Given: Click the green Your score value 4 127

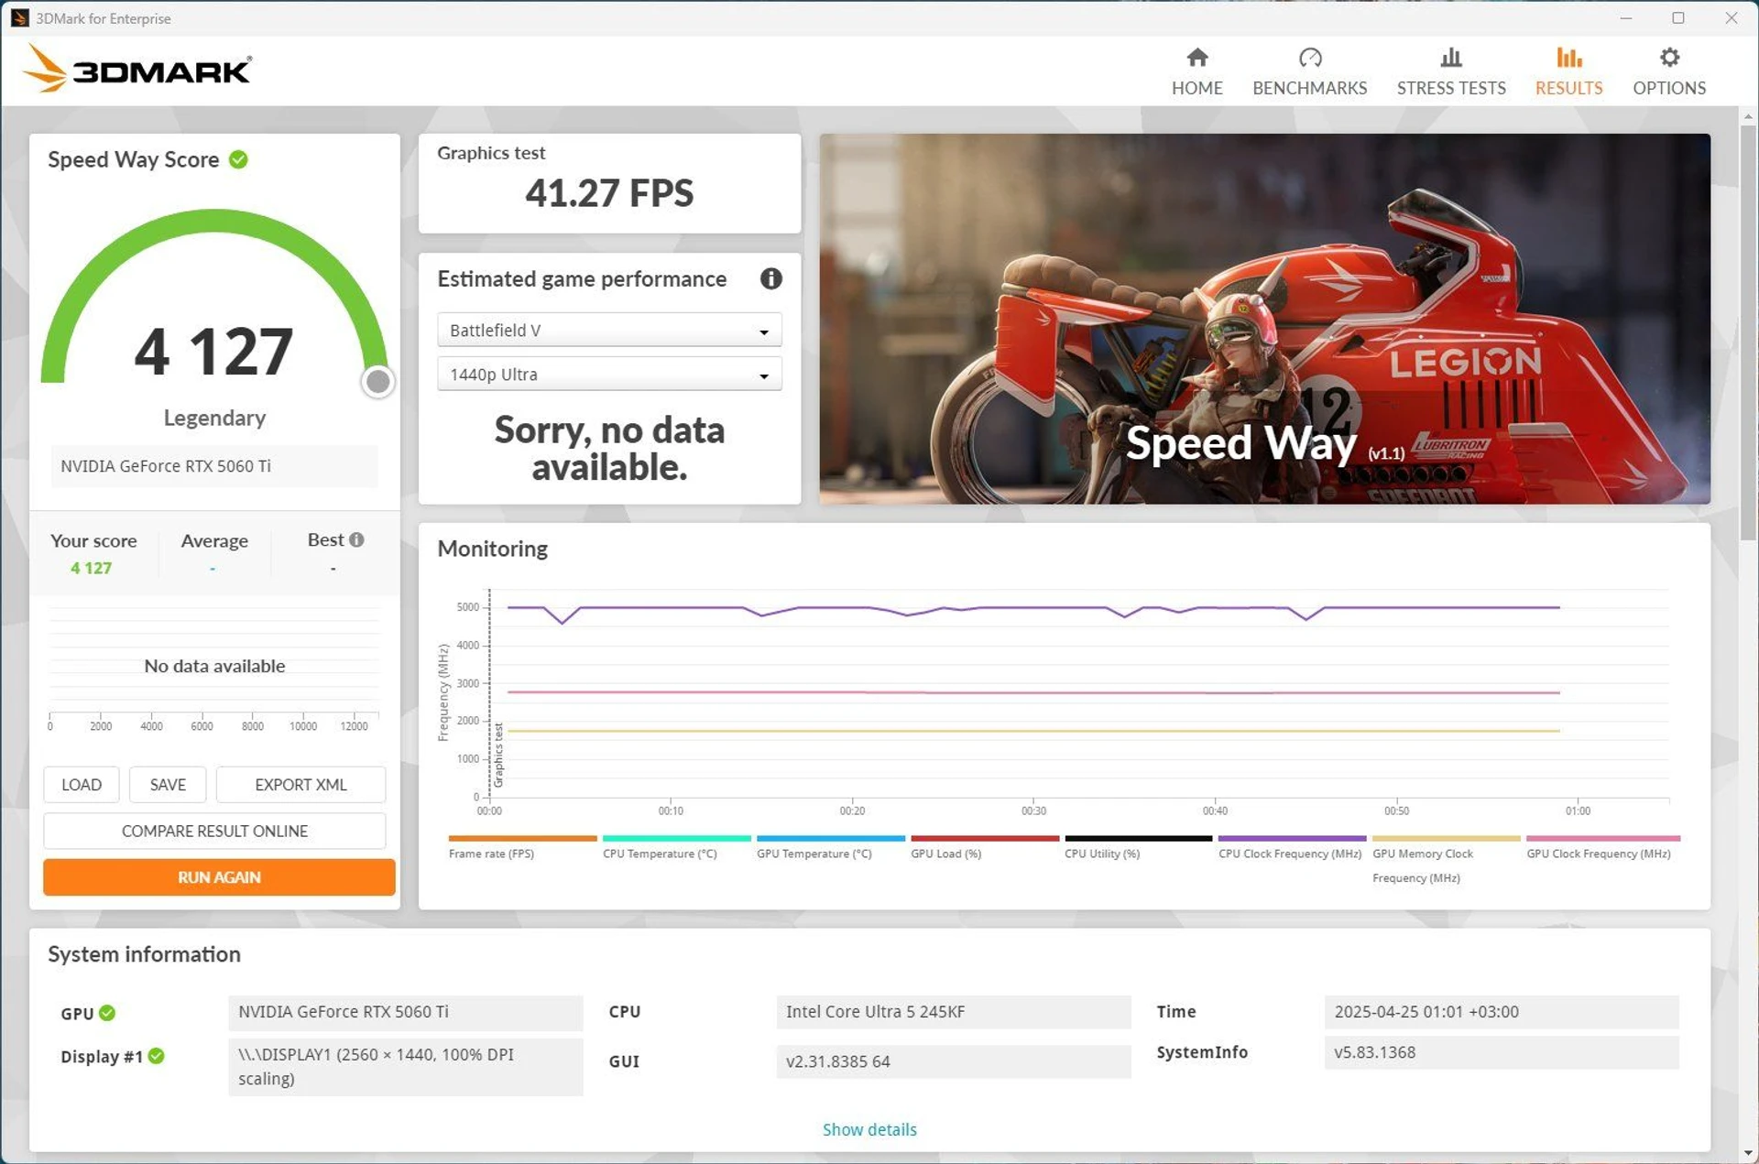Looking at the screenshot, I should tap(92, 568).
